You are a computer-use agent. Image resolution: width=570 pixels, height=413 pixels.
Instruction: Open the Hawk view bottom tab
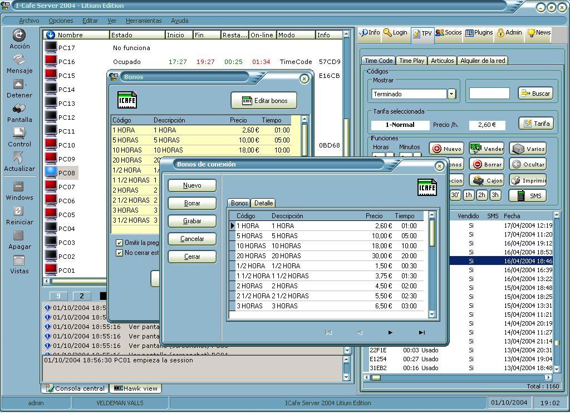pyautogui.click(x=136, y=389)
